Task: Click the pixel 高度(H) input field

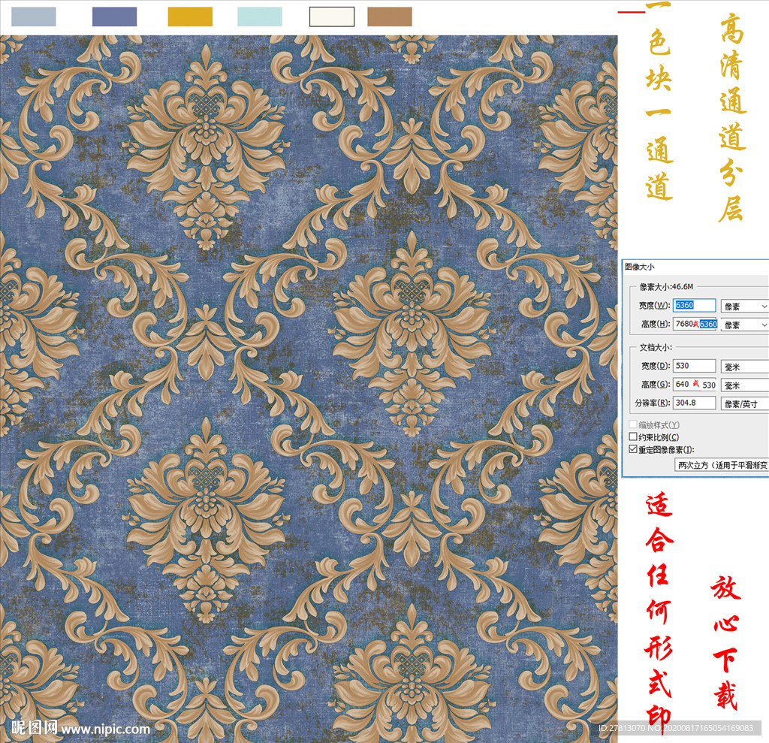Action: 695,324
